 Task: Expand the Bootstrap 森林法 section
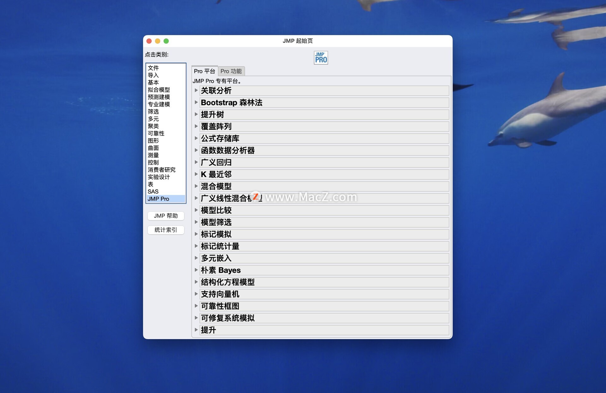[196, 102]
